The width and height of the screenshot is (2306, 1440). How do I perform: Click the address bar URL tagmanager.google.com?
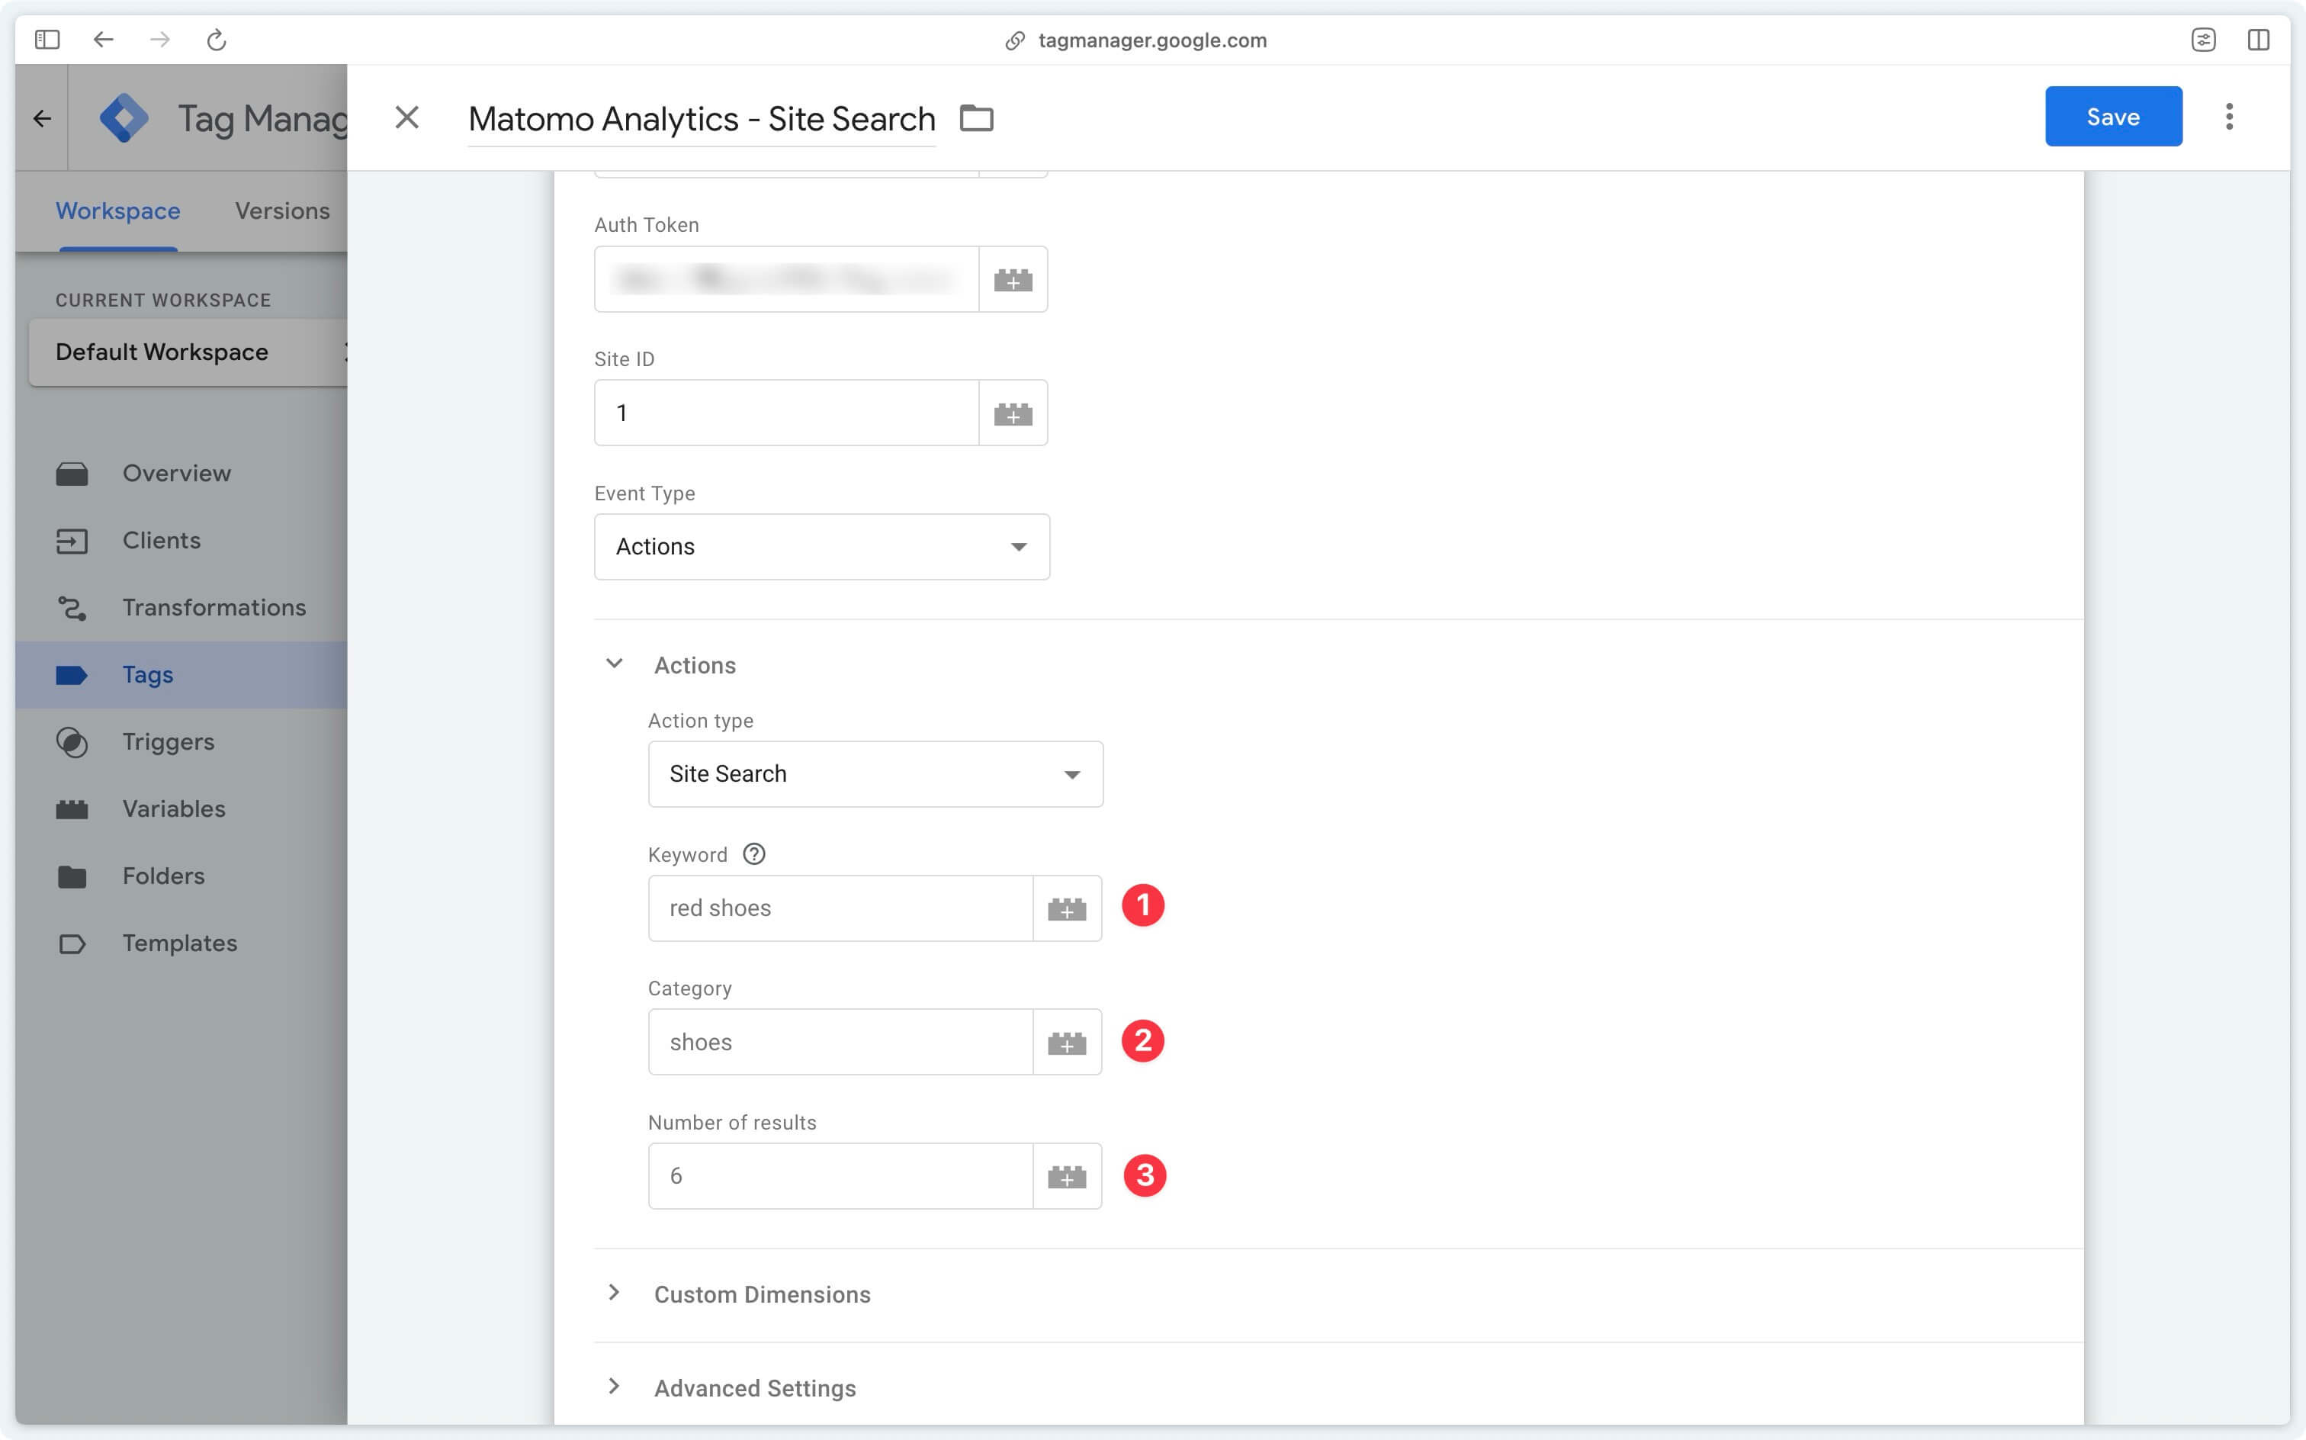point(1152,40)
